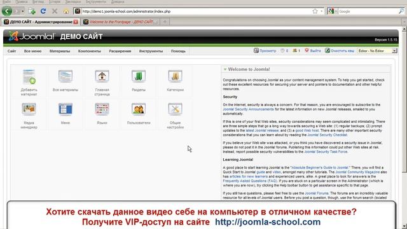Click the Просмотр preview link
Viewport: 407px width, 229px height.
click(265, 51)
